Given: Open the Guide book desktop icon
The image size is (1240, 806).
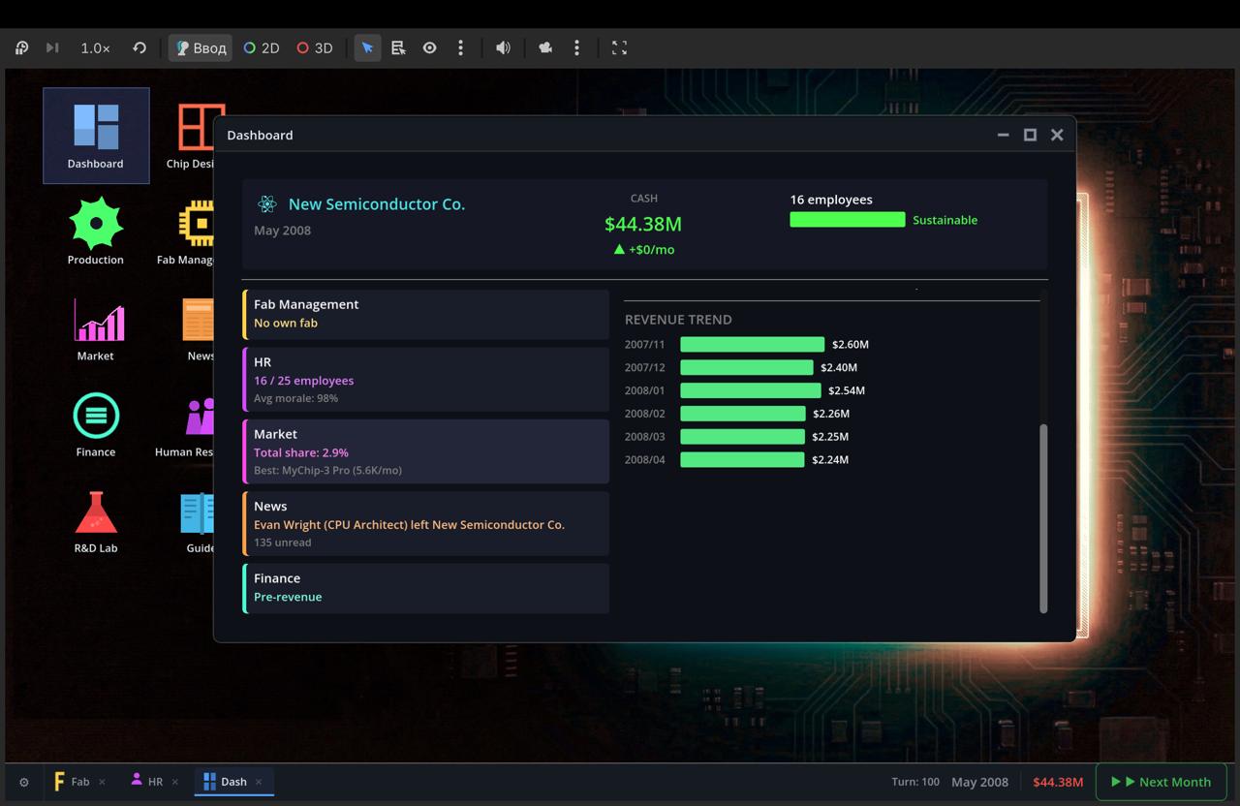Looking at the screenshot, I should click(x=198, y=519).
